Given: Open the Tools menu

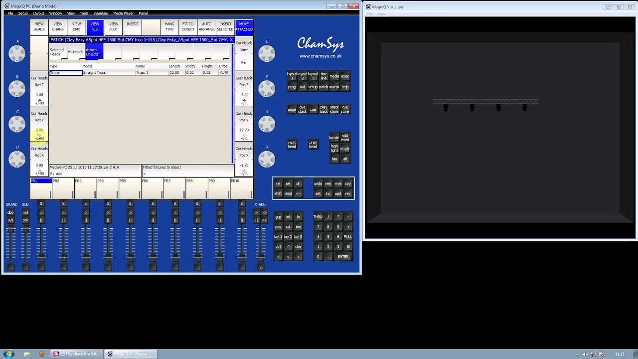Looking at the screenshot, I should pos(84,13).
